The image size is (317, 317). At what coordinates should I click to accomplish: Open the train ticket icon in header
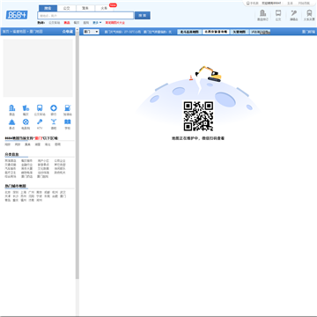tap(309, 13)
